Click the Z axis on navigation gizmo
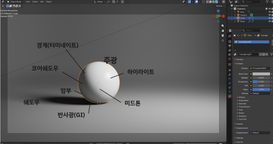The image size is (273, 144). tap(218, 11)
